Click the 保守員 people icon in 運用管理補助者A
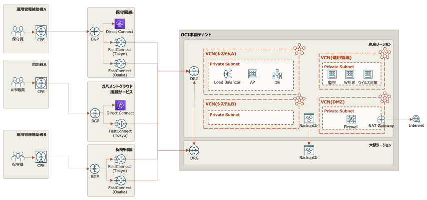This screenshot has width=427, height=200. 18,31
